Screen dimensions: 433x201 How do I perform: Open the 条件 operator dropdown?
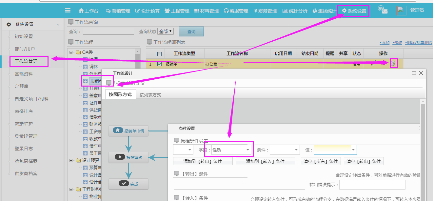(x=285, y=150)
